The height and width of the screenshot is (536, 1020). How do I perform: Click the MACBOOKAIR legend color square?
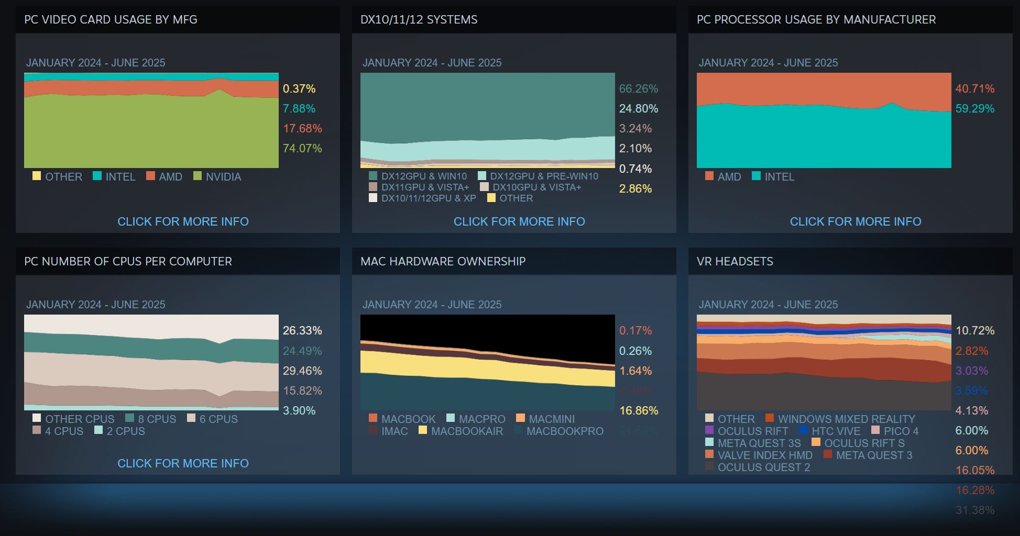tap(423, 430)
